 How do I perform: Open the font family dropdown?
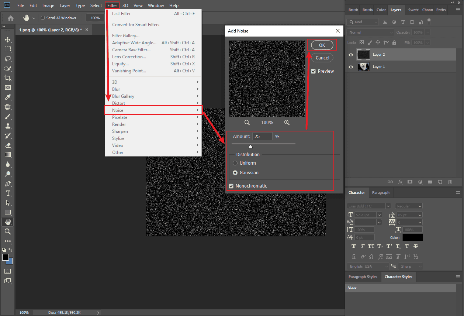[x=369, y=206]
